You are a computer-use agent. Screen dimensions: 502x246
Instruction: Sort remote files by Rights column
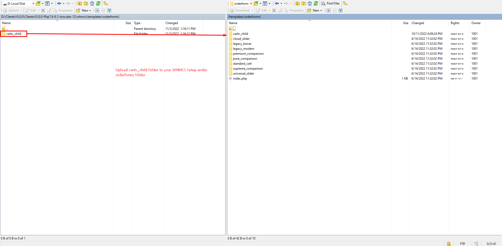click(455, 23)
